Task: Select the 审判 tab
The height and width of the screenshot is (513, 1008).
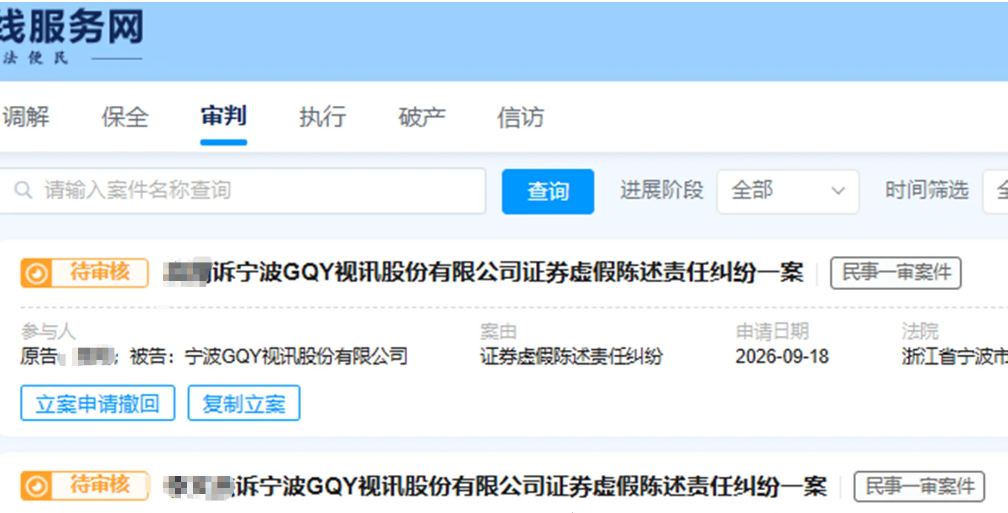Action: pyautogui.click(x=223, y=116)
